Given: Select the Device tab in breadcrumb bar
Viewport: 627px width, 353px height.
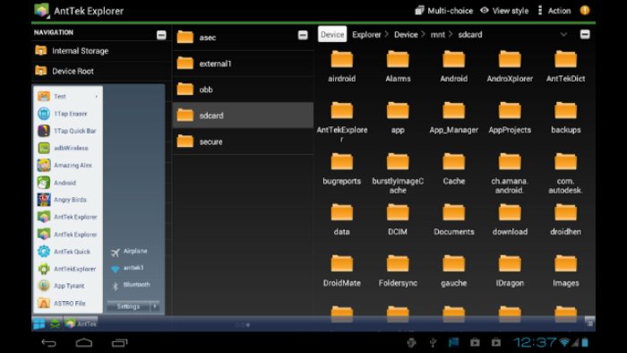Looking at the screenshot, I should click(x=332, y=34).
